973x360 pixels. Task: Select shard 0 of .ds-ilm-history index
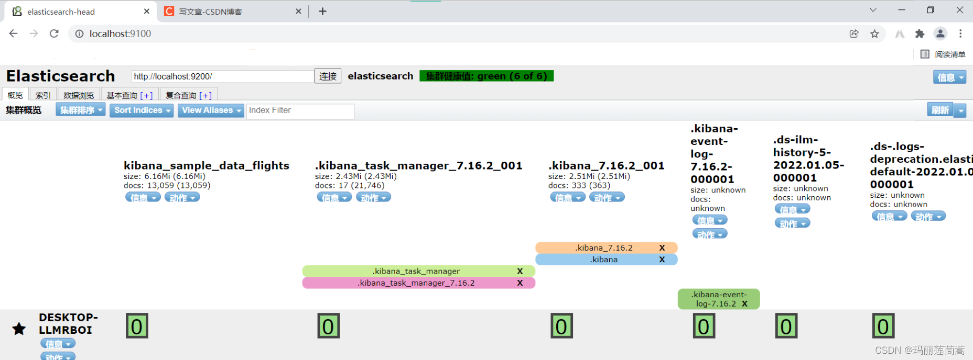click(786, 326)
